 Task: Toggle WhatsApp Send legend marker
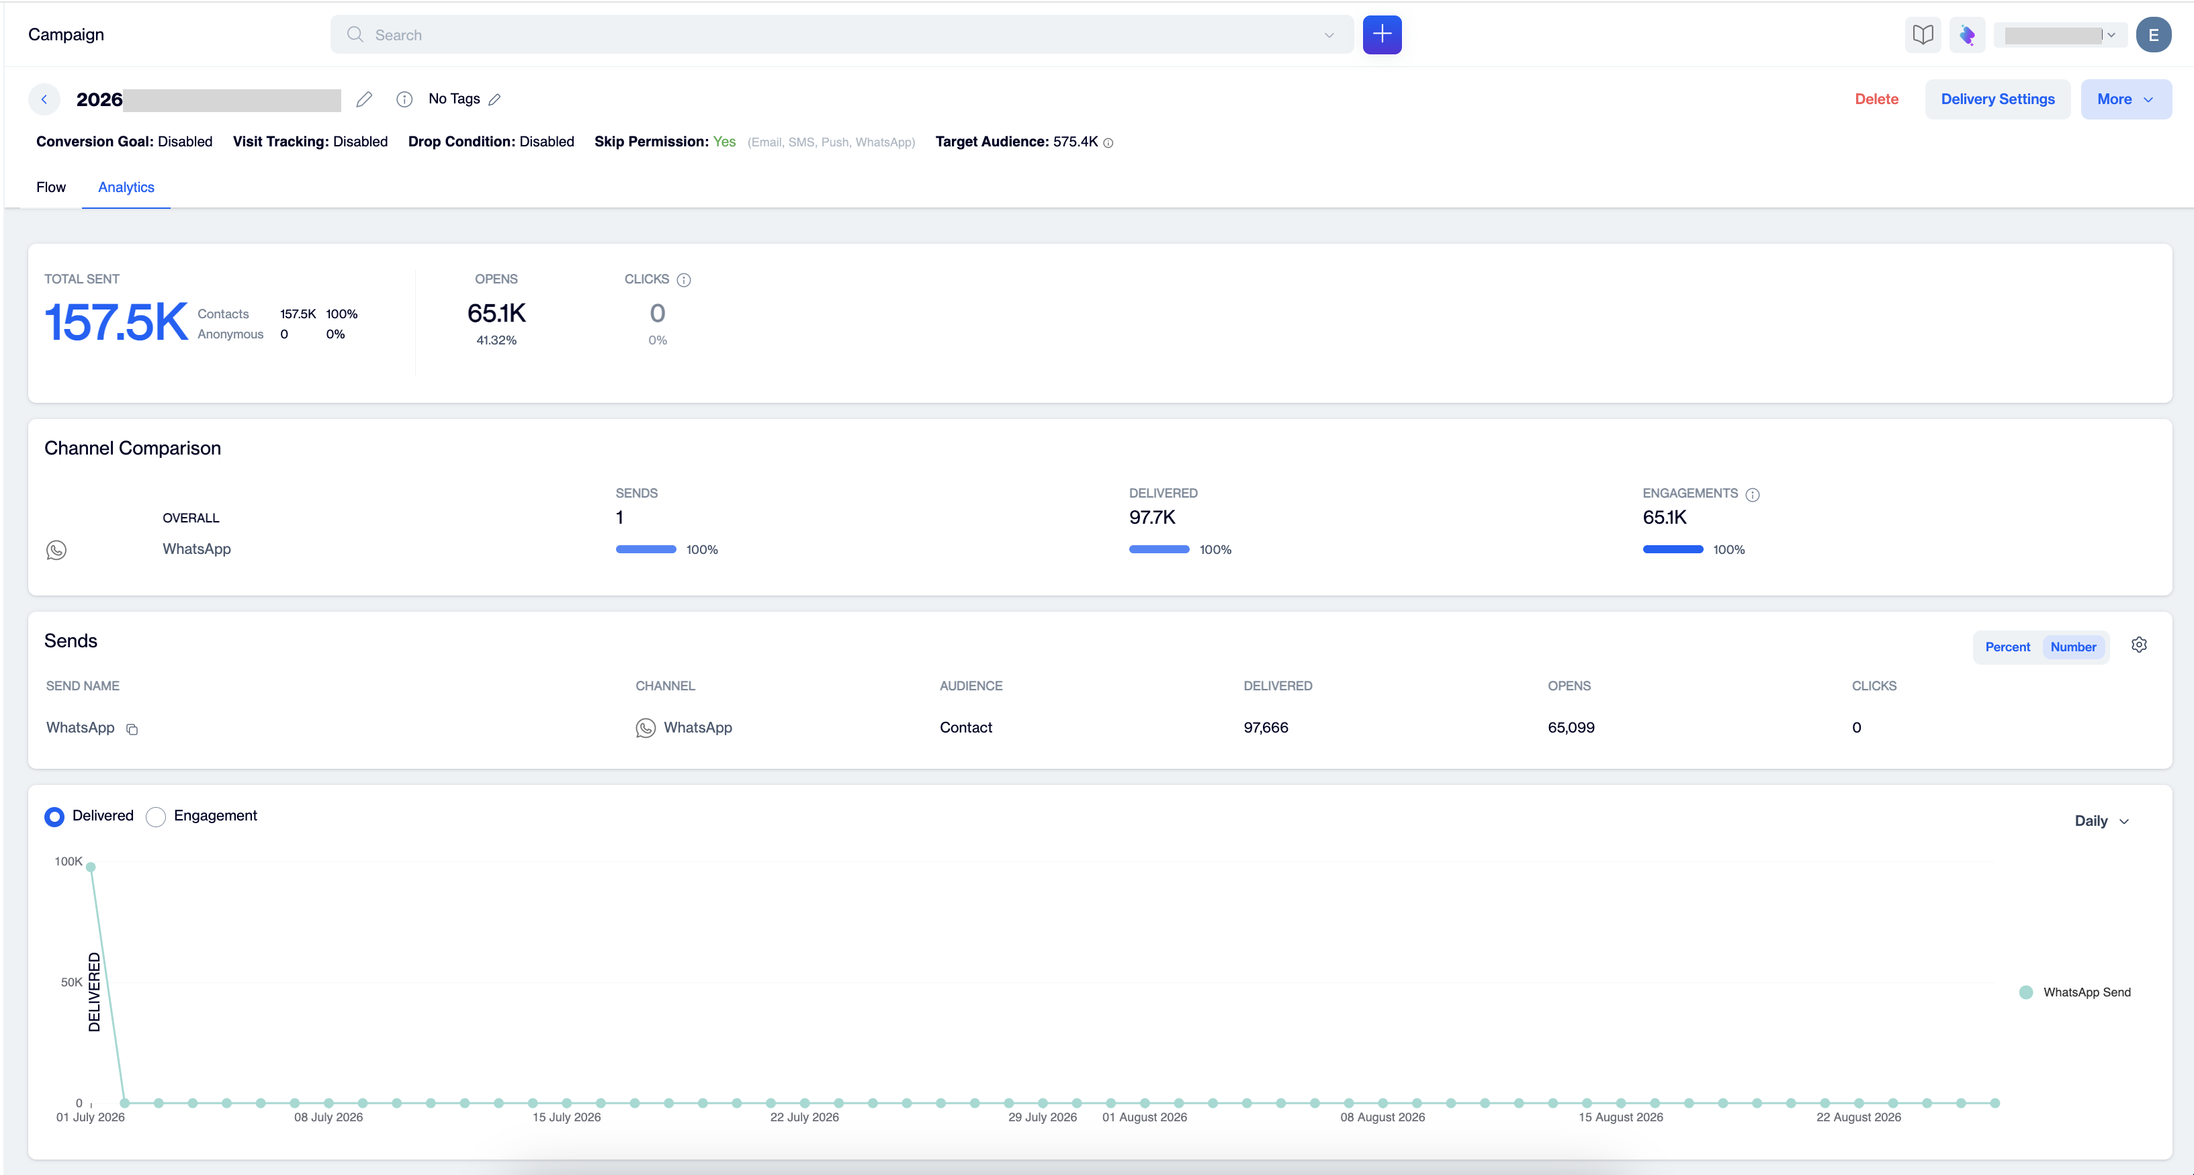click(x=2026, y=992)
